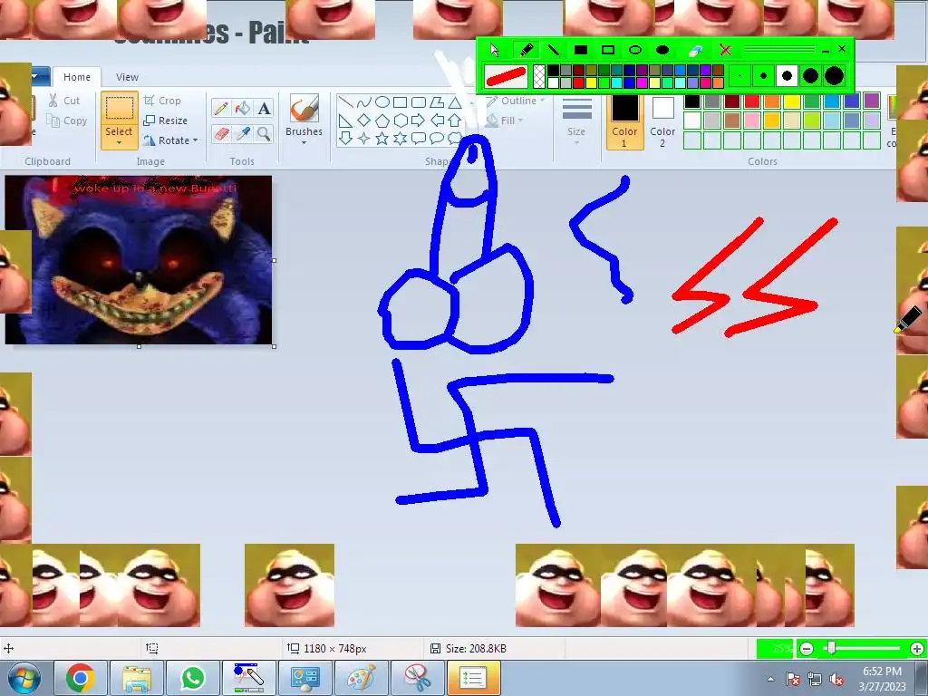Open Snipping Tool from the taskbar

pos(418,678)
